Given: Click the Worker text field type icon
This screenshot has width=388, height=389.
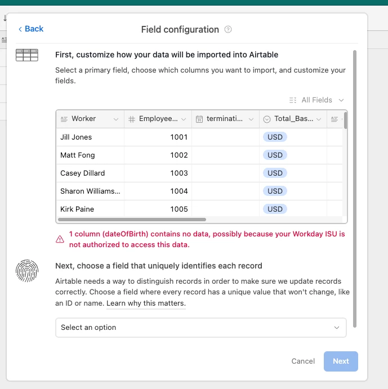Looking at the screenshot, I should coord(64,119).
